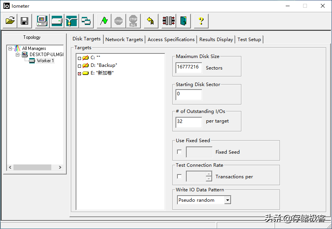
Task: Enable the Use Fixed Seed checkbox
Action: tap(179, 152)
